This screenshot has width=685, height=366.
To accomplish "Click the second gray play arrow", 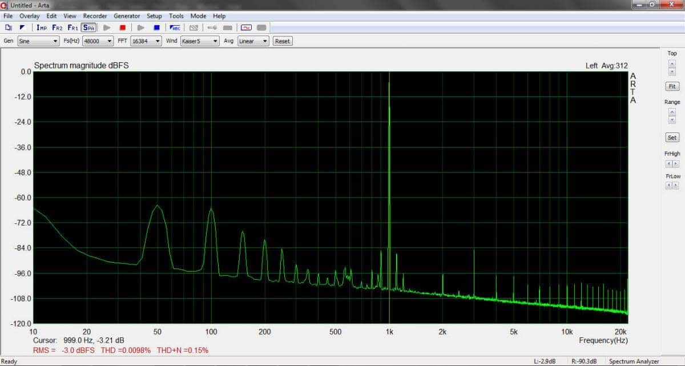I will [141, 27].
